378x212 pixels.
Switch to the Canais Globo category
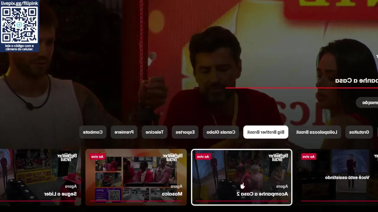[221, 132]
